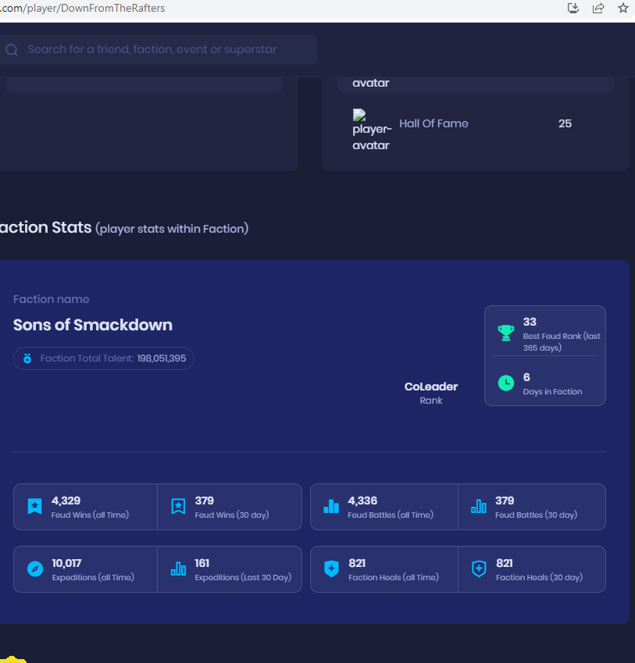Click the Faction Heals 30 day shield icon
This screenshot has width=635, height=663.
(479, 569)
